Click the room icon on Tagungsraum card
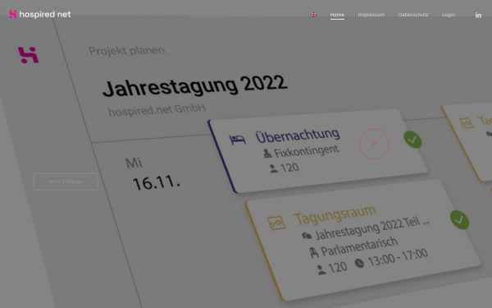 276,223
